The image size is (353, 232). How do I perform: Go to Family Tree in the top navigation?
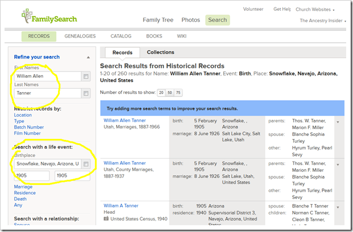pyautogui.click(x=158, y=20)
